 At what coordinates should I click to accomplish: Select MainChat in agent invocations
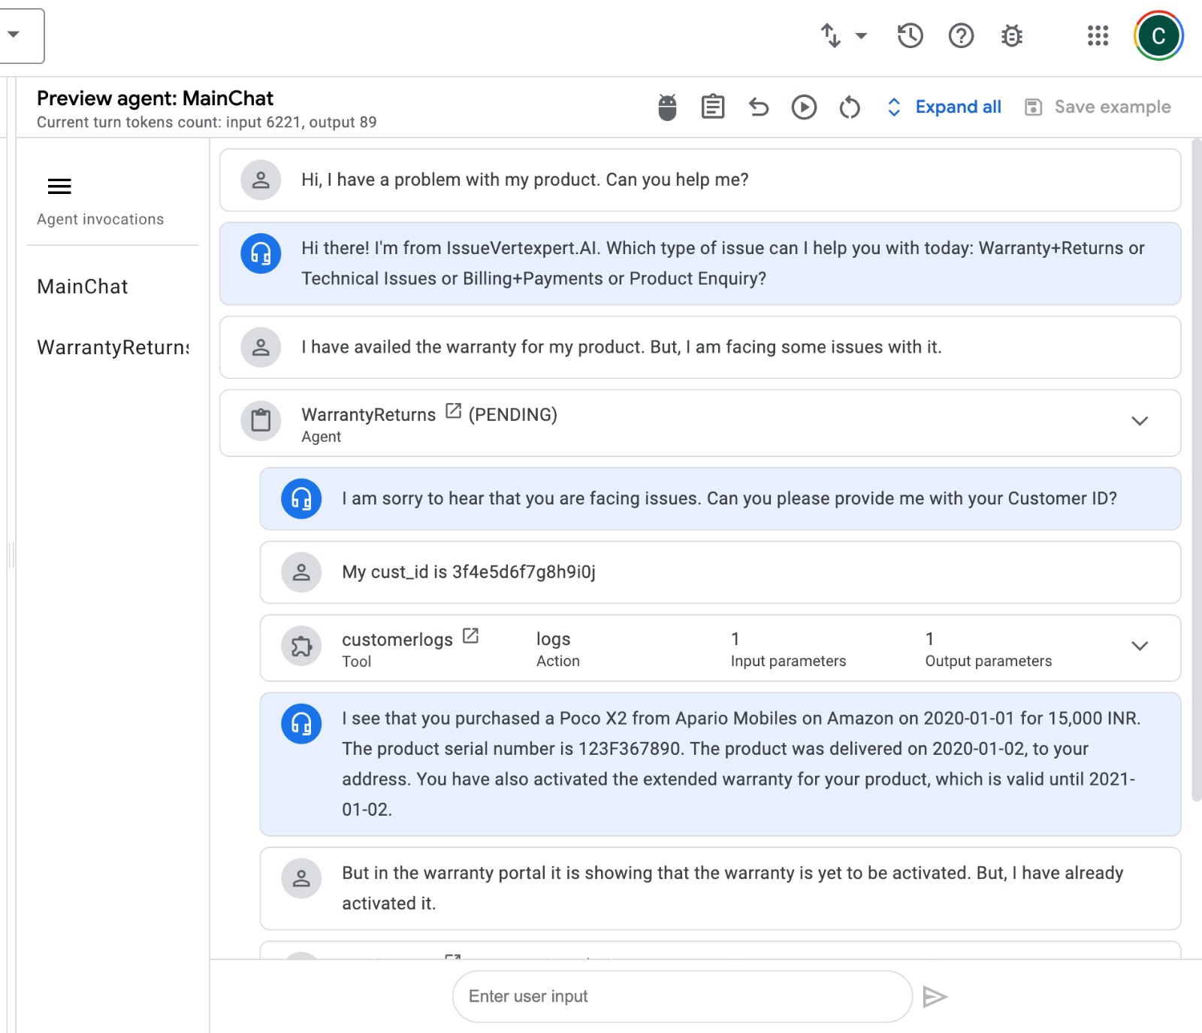point(83,286)
